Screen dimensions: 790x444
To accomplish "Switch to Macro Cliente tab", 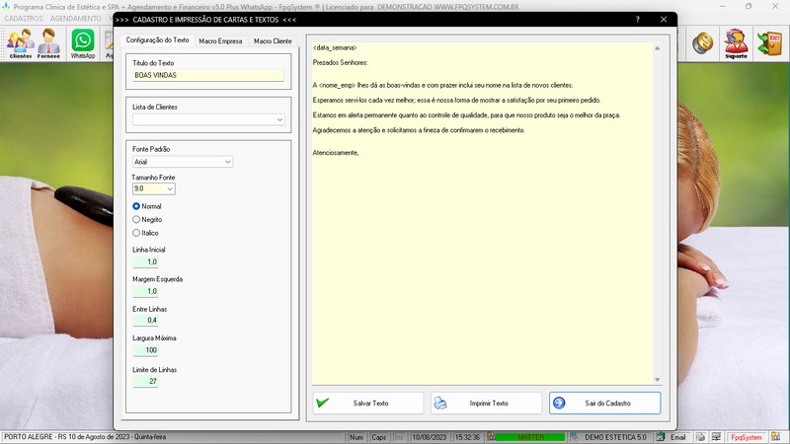I will (x=273, y=40).
